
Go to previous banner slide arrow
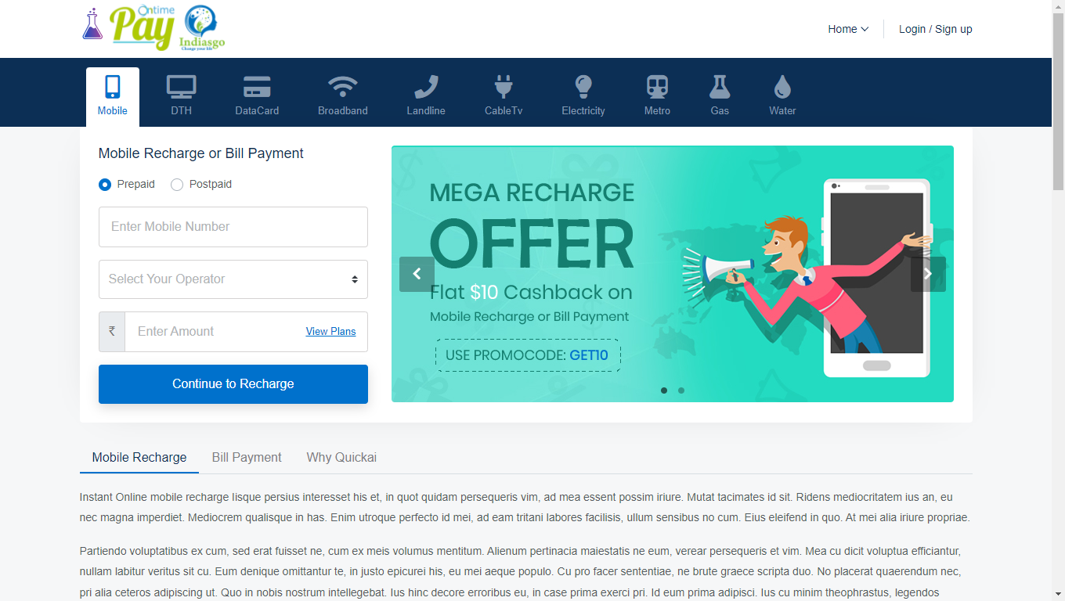tap(417, 274)
